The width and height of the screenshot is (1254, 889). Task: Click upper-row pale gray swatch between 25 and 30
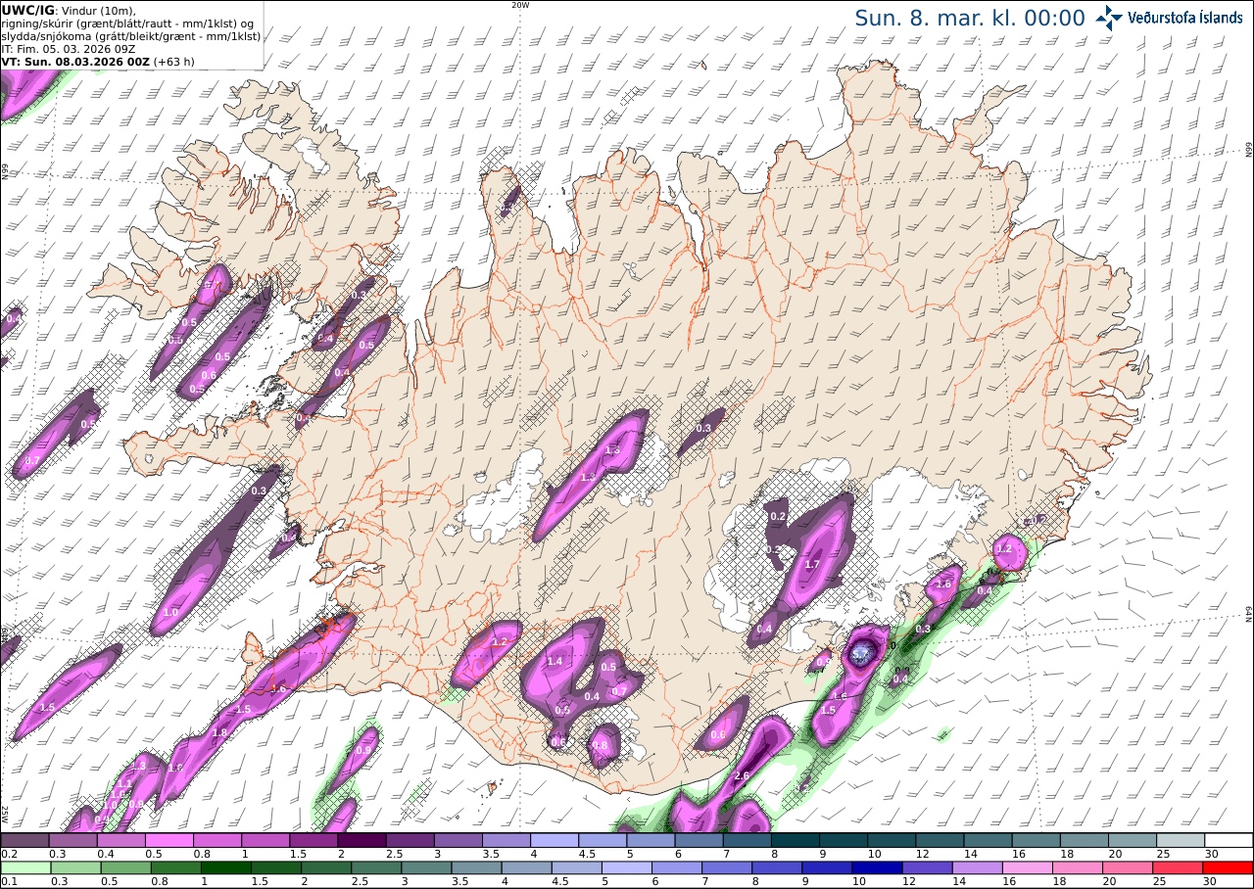pos(1181,840)
